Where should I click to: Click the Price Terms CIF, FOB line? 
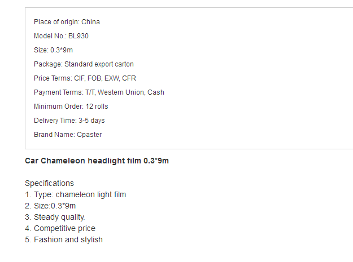pyautogui.click(x=85, y=78)
